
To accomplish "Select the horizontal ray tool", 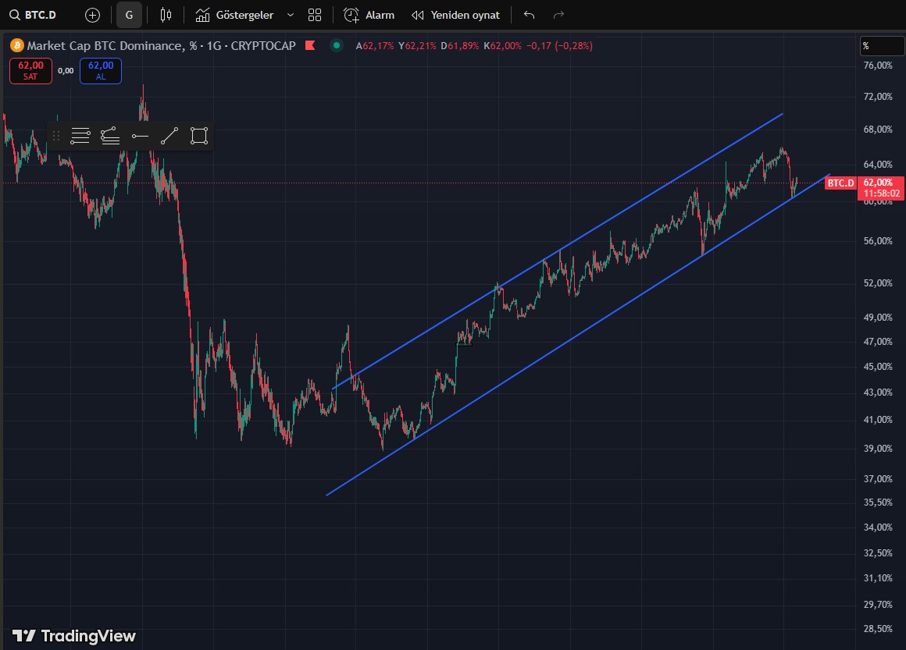I will coord(140,136).
